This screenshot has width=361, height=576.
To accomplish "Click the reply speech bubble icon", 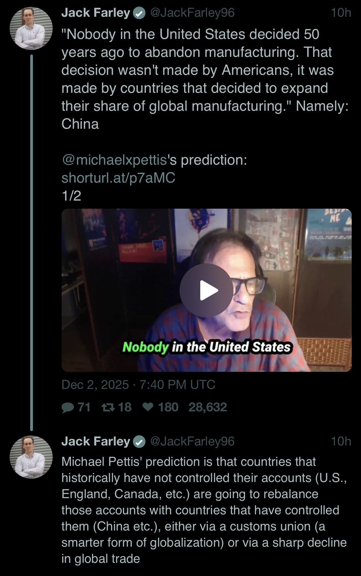I will pos(68,407).
